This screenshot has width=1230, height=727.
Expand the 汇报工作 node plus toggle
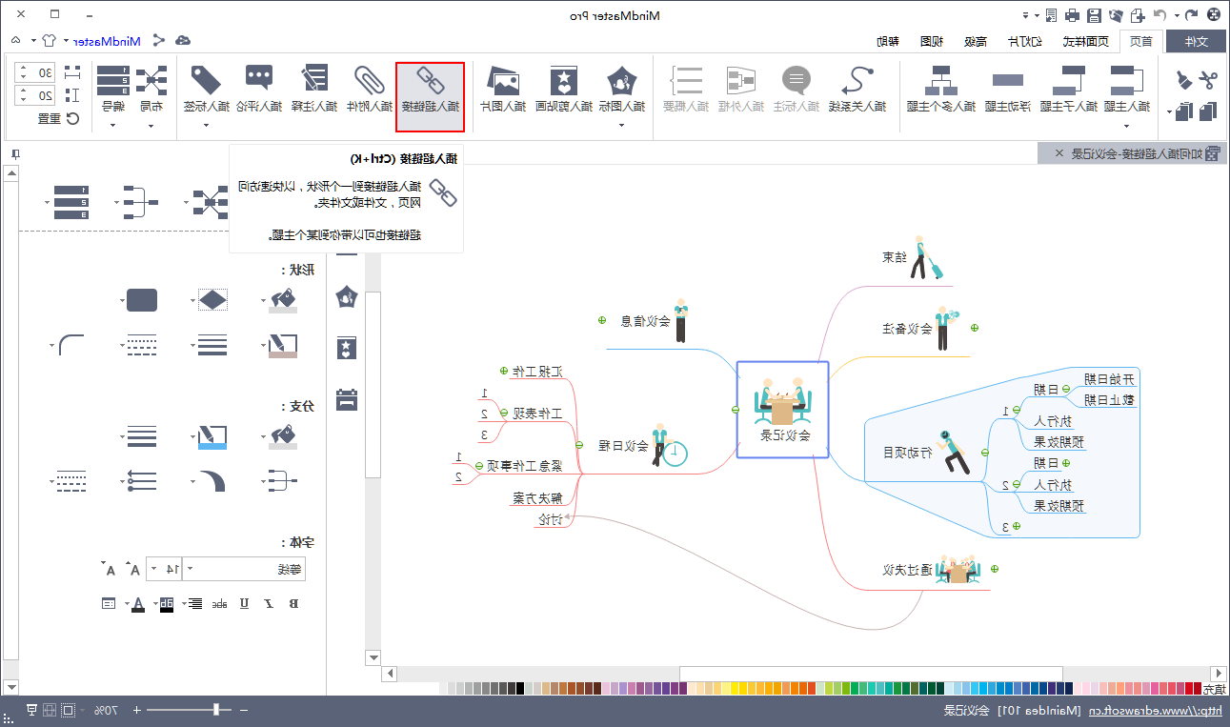click(x=504, y=371)
